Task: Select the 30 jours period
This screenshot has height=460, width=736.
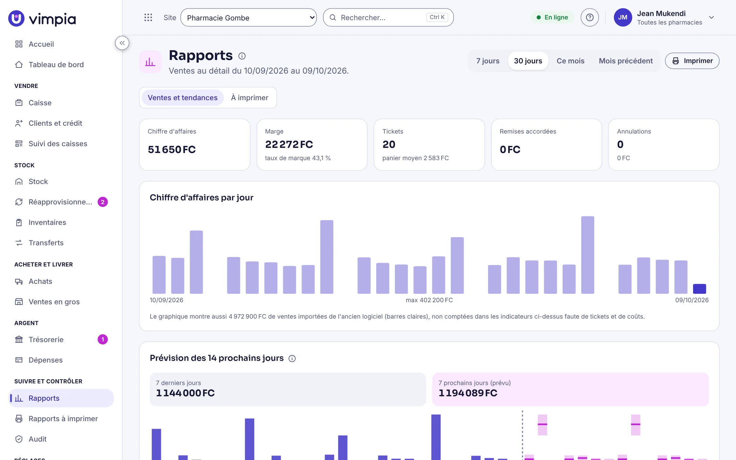Action: (x=528, y=61)
